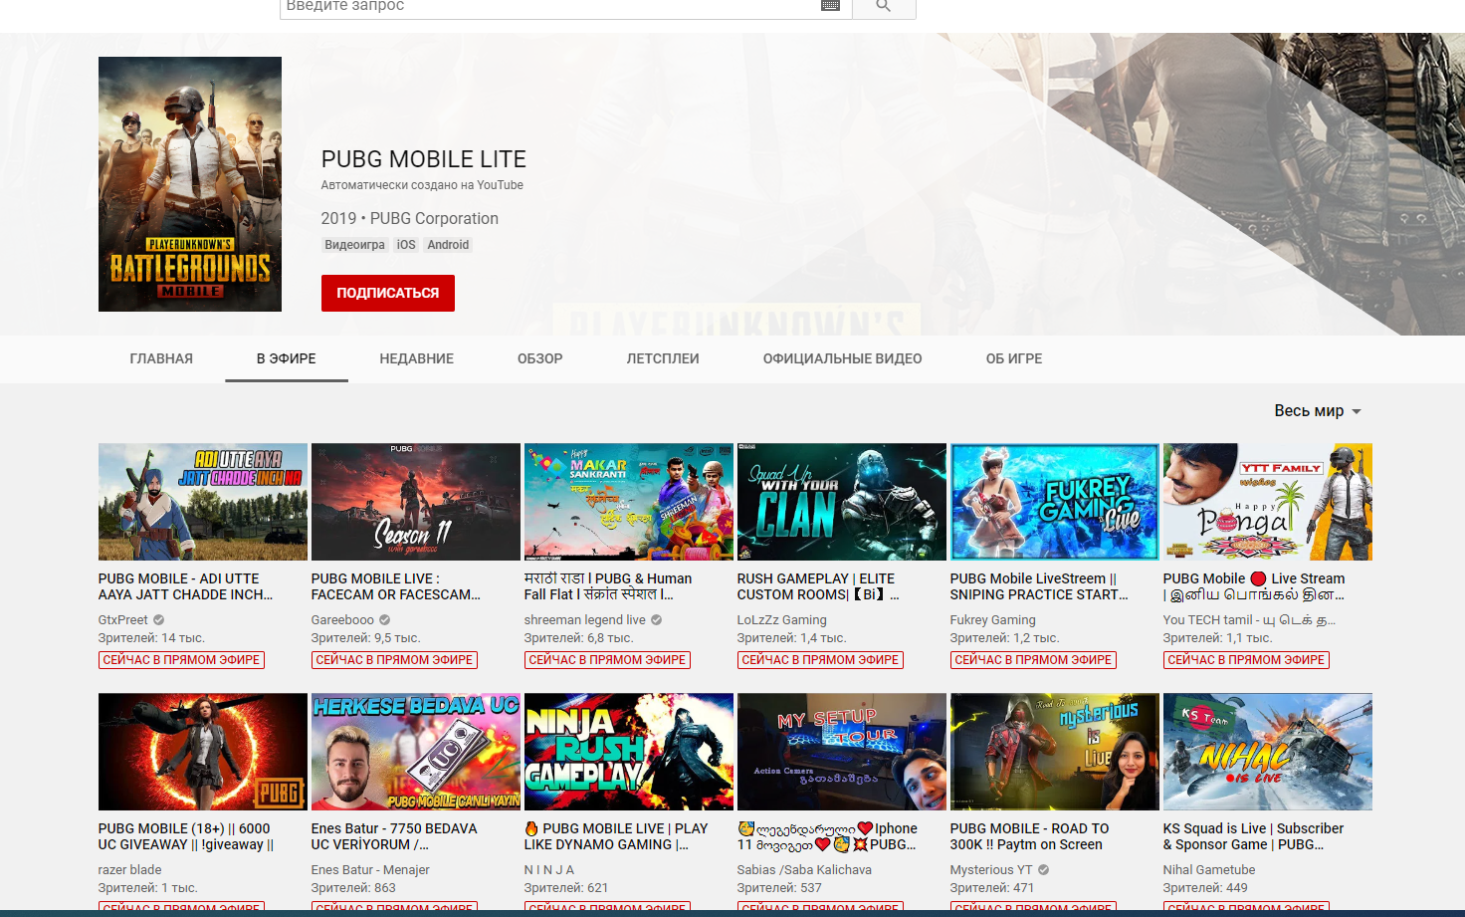Screen dimensions: 1465x917
Task: Open the Fukrey Gaming channel link
Action: [992, 619]
